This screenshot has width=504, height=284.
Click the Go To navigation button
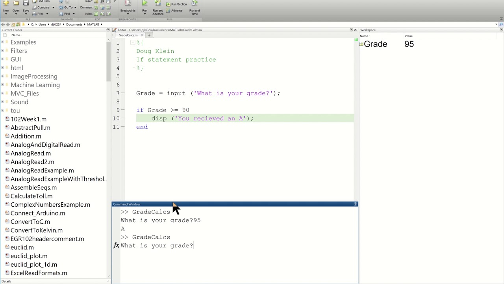click(x=65, y=7)
